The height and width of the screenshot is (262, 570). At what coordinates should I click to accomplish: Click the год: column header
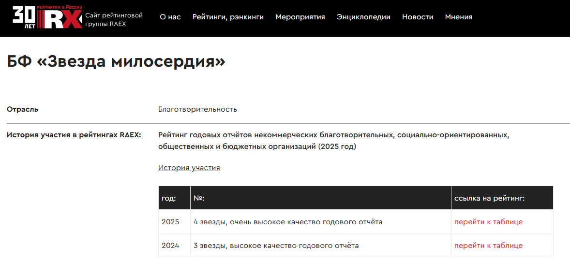[175, 198]
